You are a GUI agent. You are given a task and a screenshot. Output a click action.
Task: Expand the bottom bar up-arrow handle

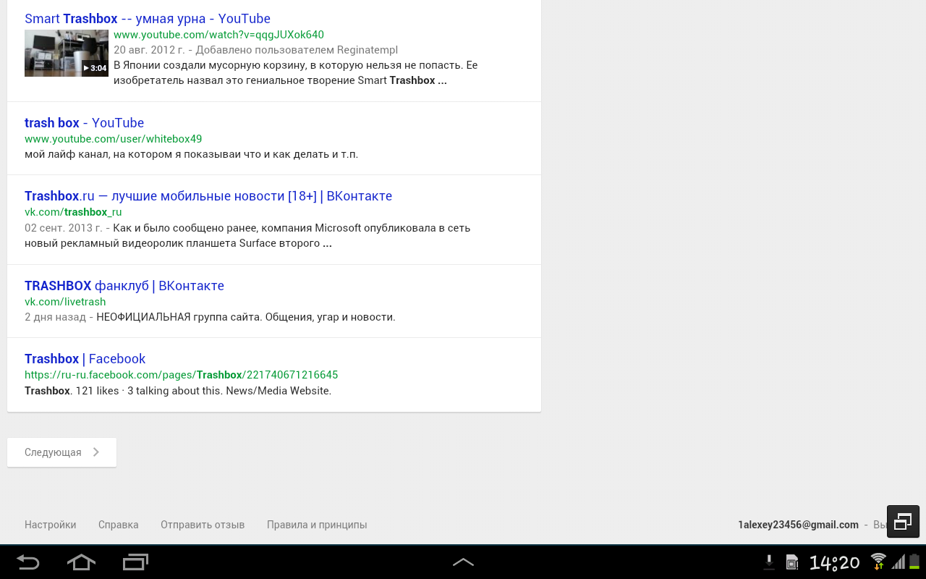coord(463,562)
